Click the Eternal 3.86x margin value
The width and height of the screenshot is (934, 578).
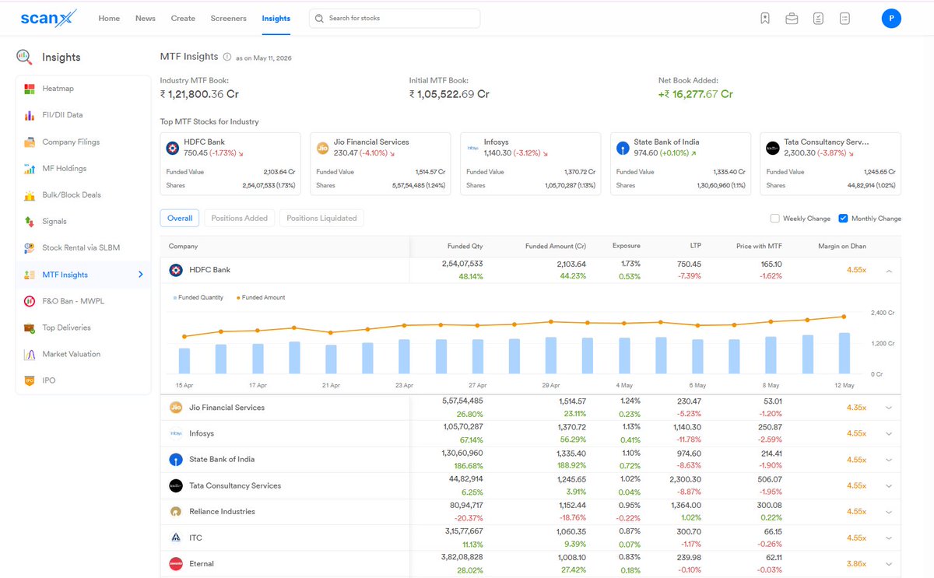click(856, 564)
